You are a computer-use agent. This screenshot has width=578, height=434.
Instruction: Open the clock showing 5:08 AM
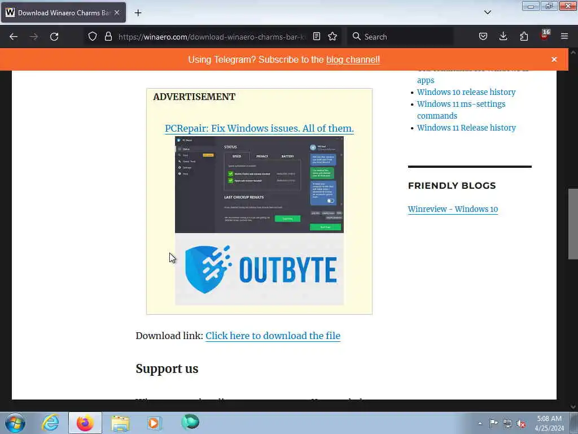pos(549,423)
